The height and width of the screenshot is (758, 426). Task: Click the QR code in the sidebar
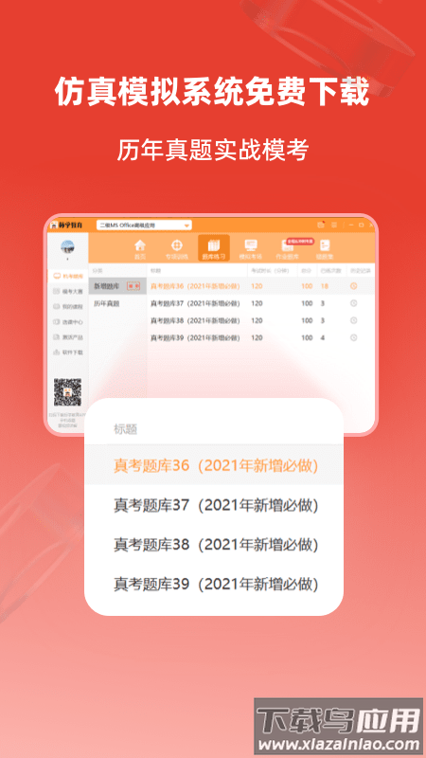67,392
